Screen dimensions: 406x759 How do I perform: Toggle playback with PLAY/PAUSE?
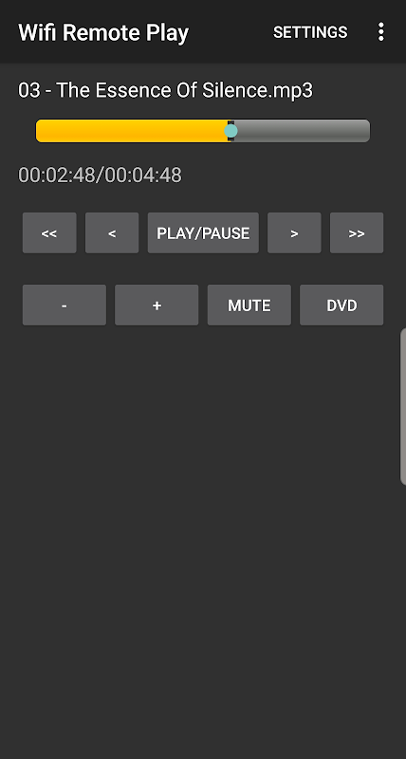click(x=203, y=232)
